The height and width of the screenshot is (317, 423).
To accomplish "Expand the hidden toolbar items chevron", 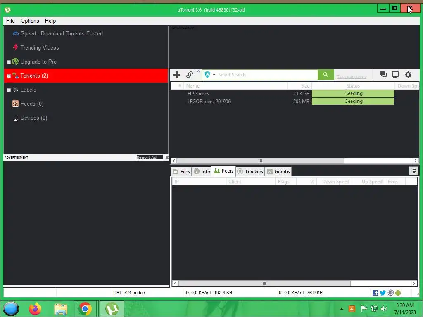I will click(x=198, y=71).
